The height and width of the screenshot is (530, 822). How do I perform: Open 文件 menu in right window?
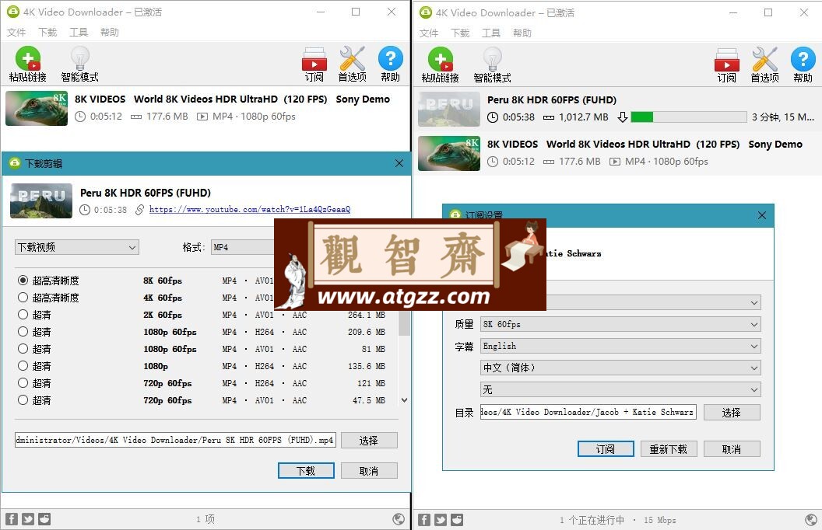click(429, 33)
